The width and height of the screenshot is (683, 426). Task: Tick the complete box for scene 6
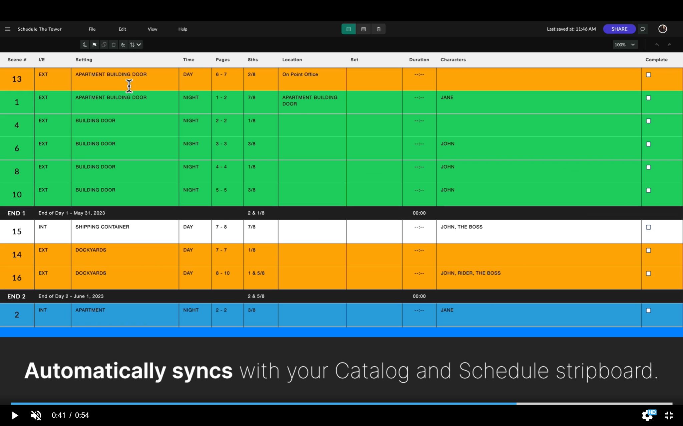[x=648, y=144]
